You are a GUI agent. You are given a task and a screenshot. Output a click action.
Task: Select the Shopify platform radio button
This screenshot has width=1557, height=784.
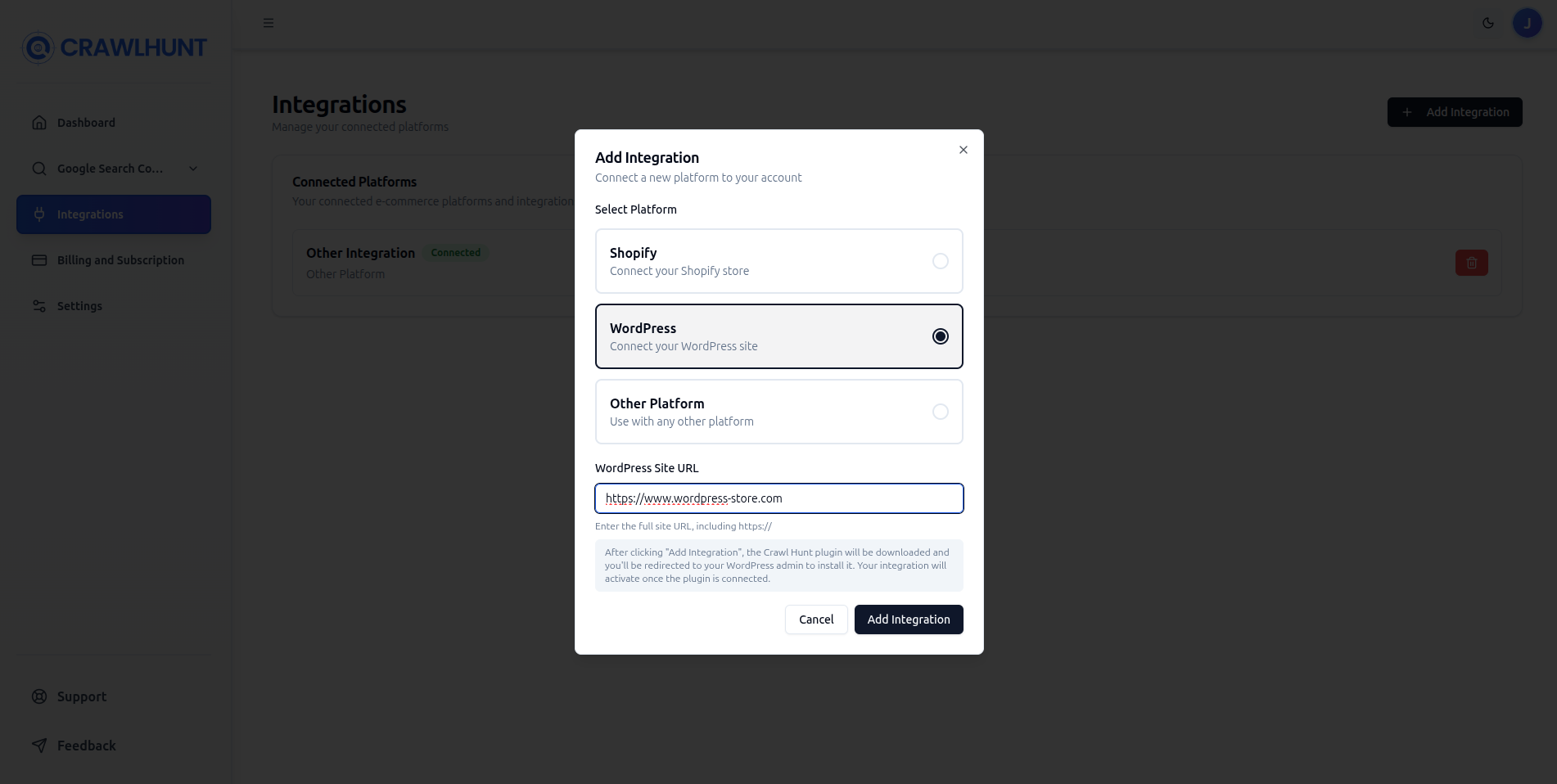point(940,260)
